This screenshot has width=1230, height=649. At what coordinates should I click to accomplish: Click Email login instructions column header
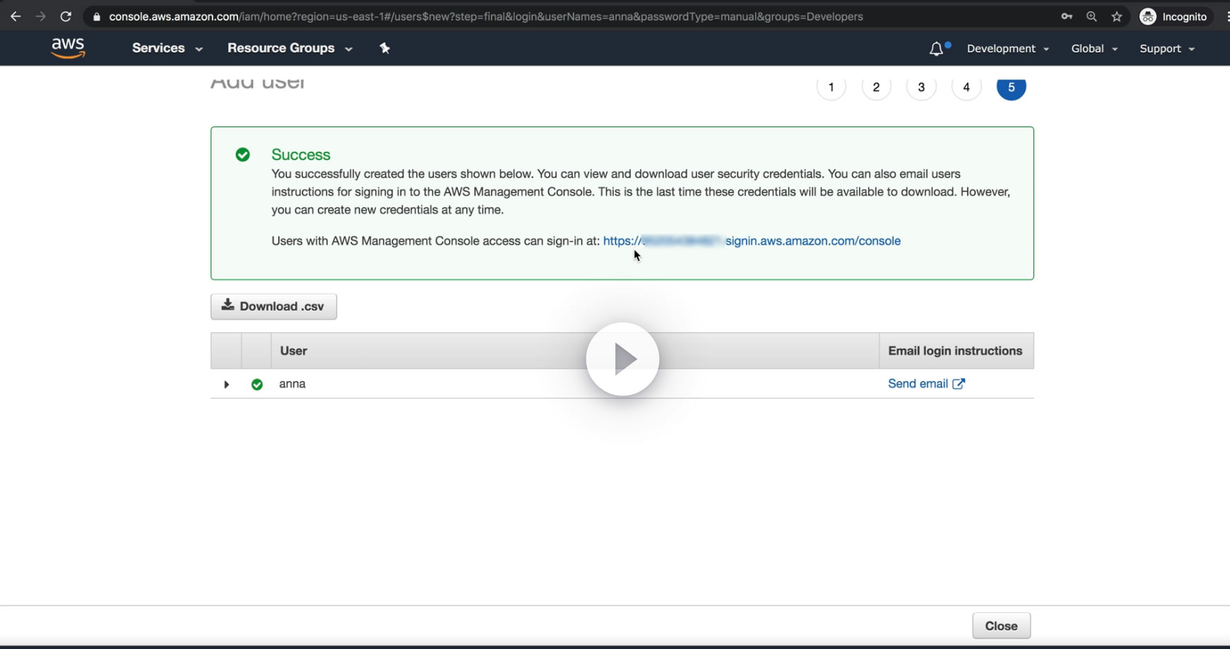click(956, 351)
